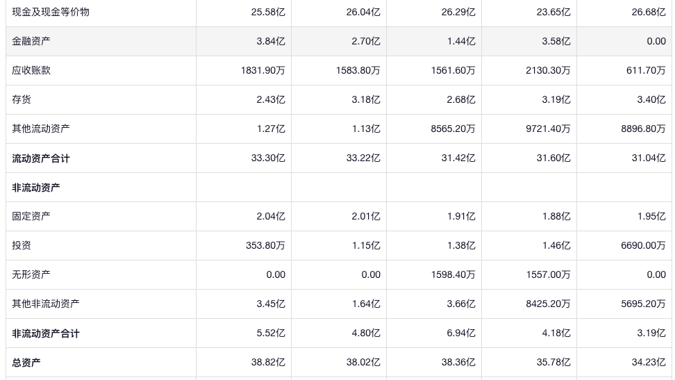
Task: Click the 非流动资产 section header
Action: 36,188
